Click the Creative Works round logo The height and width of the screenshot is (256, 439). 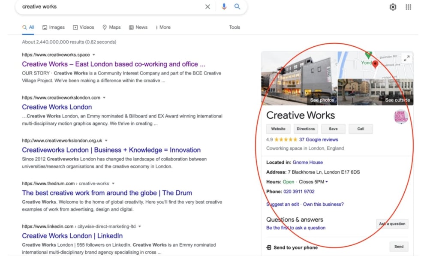point(401,117)
